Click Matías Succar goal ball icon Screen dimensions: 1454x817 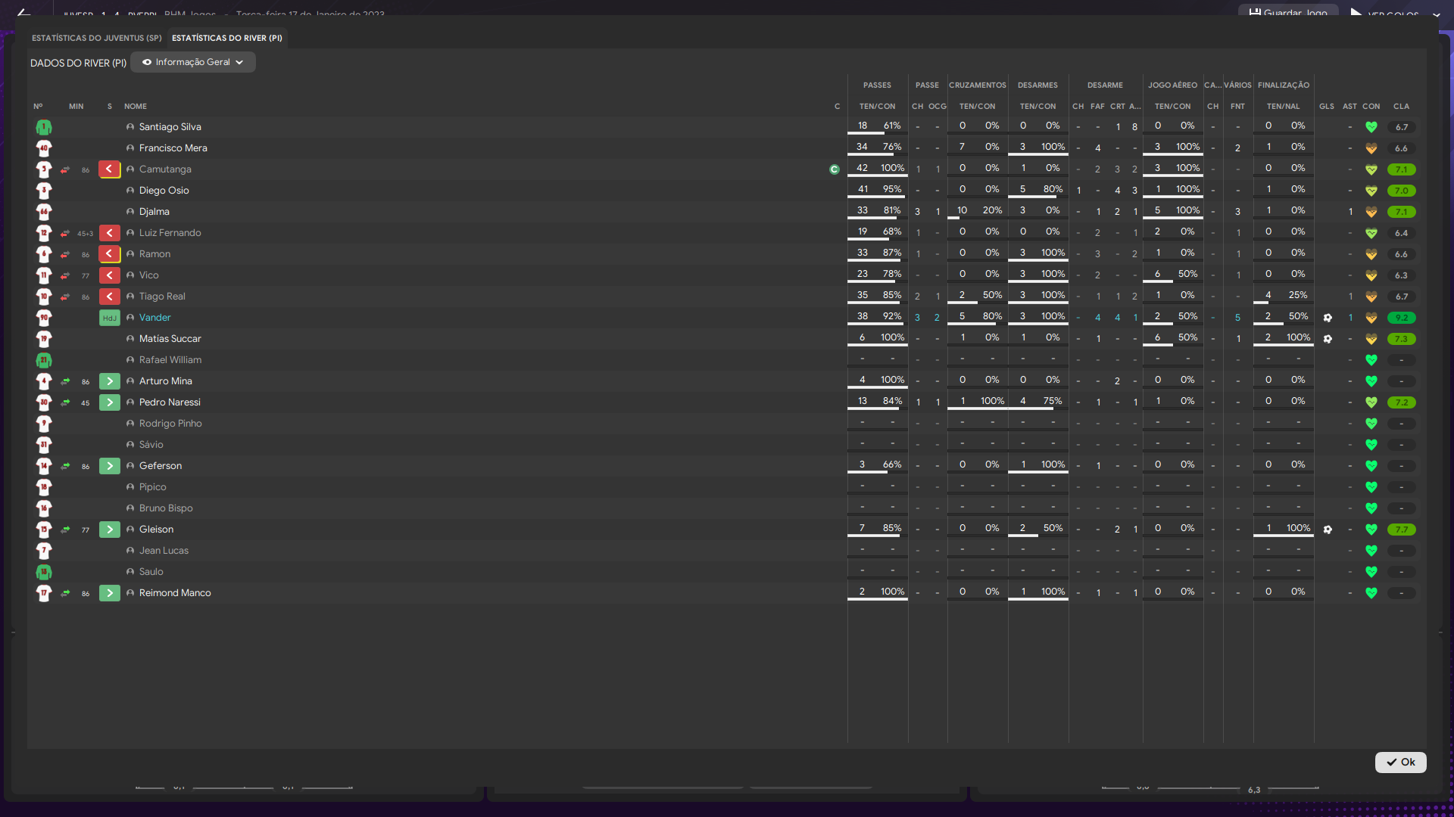[x=1328, y=339]
